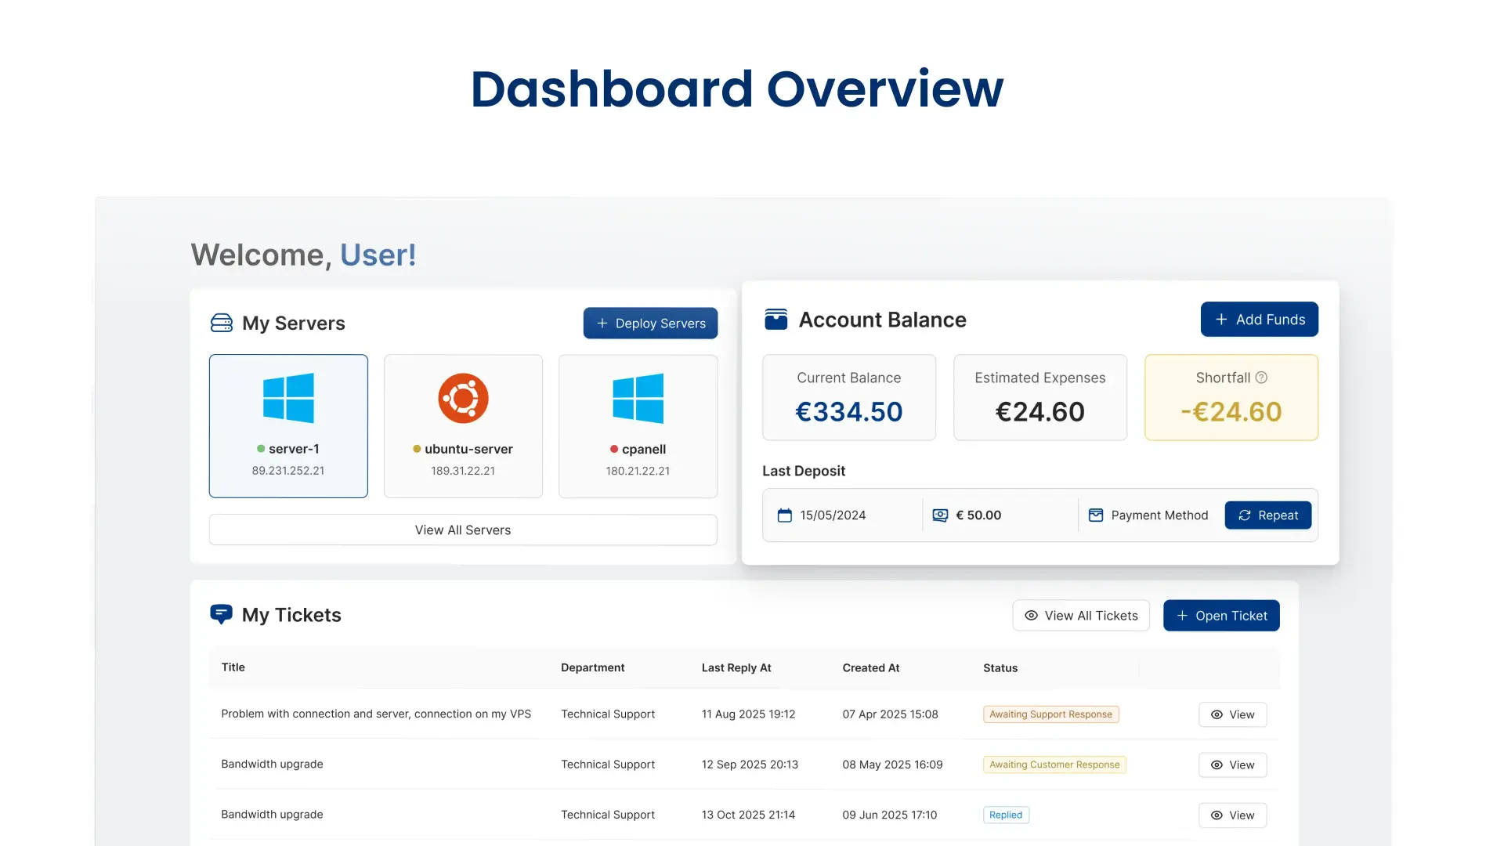
Task: Click the Ubuntu logo on ubuntu-server
Action: 463,398
